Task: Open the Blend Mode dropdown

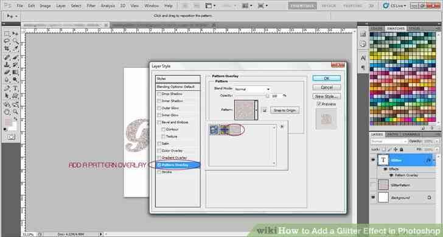Action: (x=253, y=89)
